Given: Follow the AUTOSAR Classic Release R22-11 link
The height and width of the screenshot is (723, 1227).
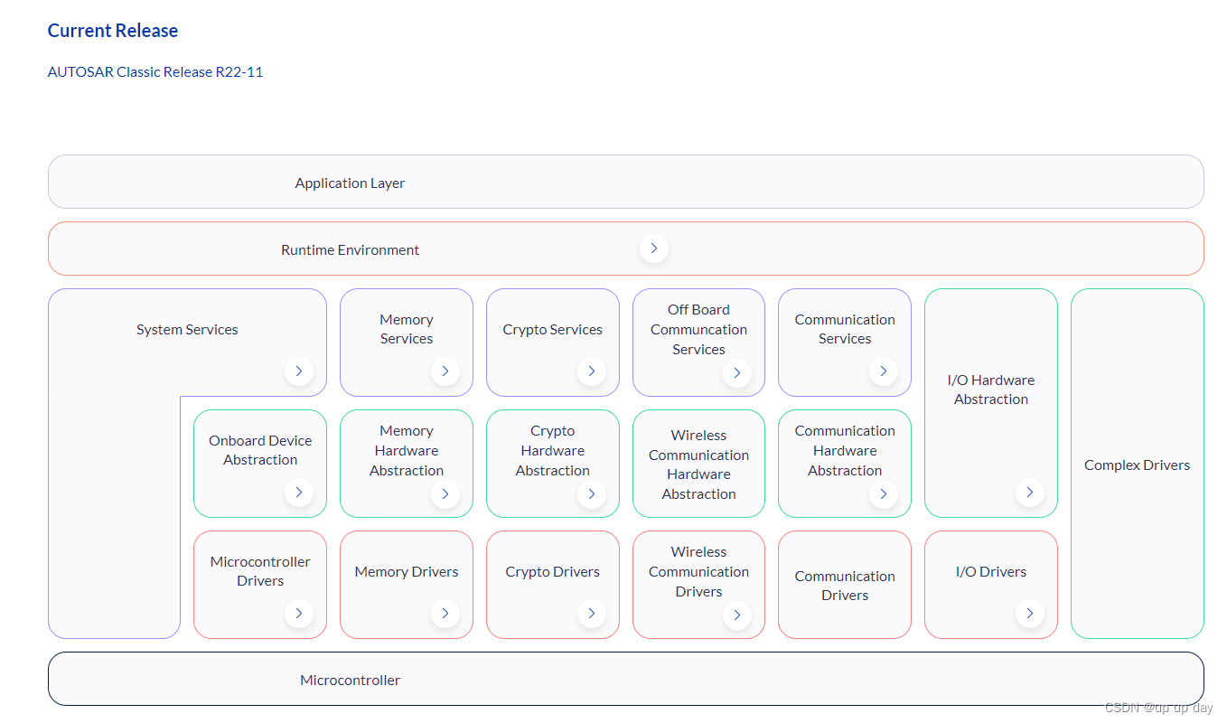Looking at the screenshot, I should pos(155,71).
